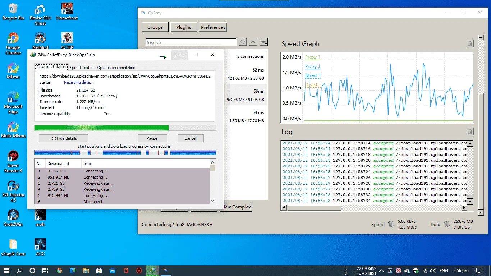The width and height of the screenshot is (491, 276).
Task: Open taskbar Search
Action: tap(19, 271)
